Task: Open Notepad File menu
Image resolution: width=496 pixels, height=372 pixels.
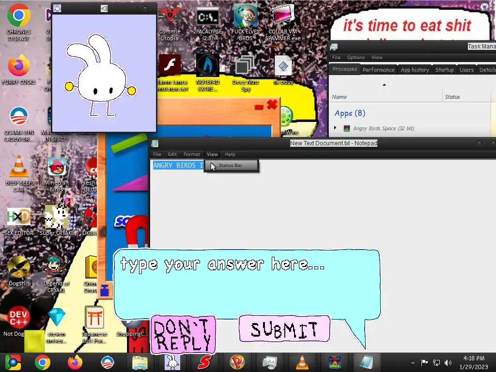Action: point(157,155)
